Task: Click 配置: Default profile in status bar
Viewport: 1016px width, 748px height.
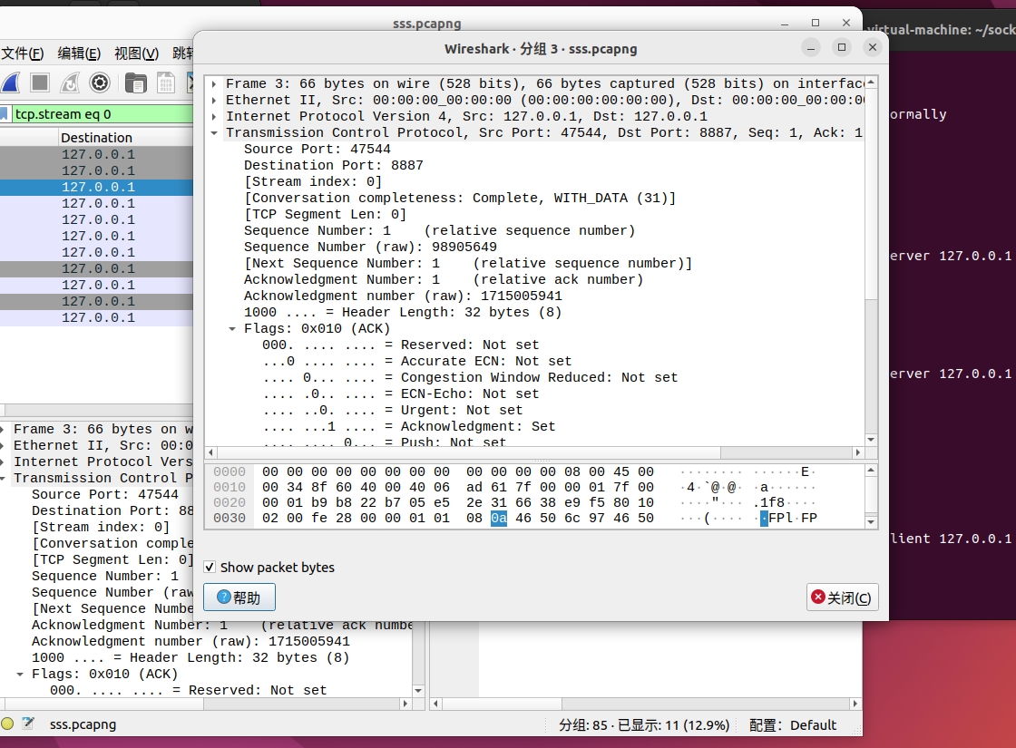Action: tap(793, 724)
